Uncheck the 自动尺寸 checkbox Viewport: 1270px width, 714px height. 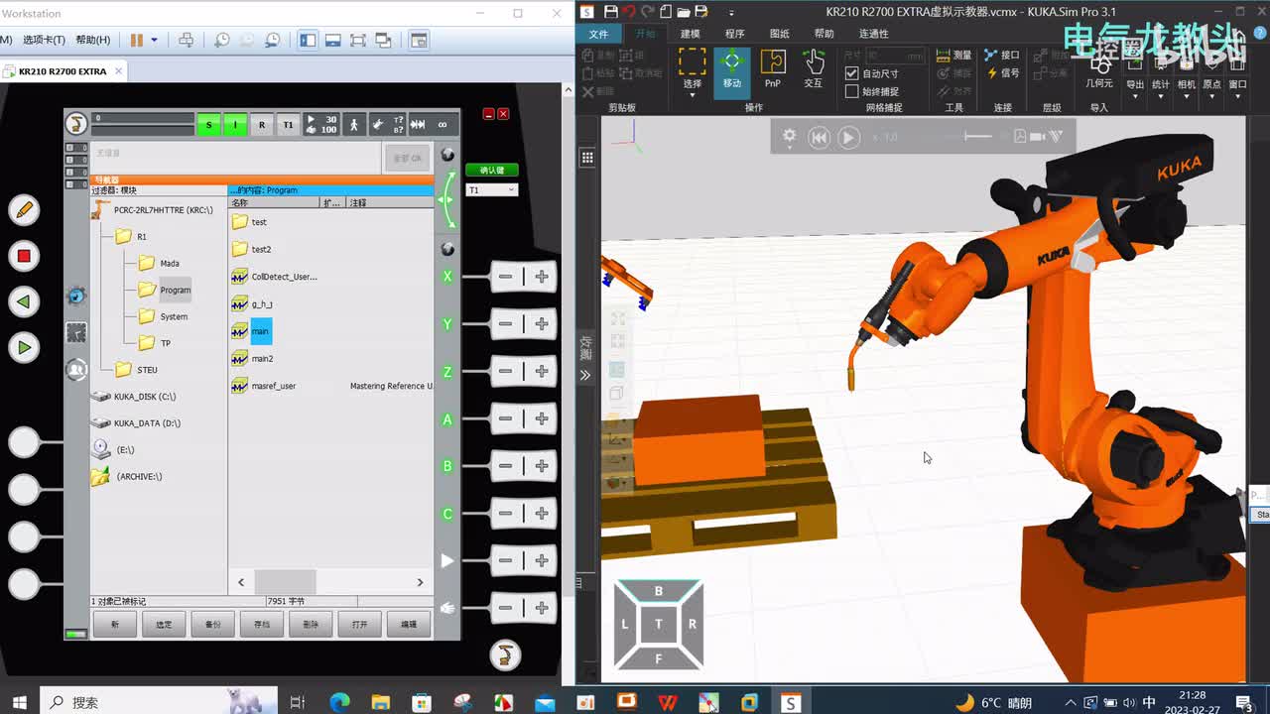(851, 73)
